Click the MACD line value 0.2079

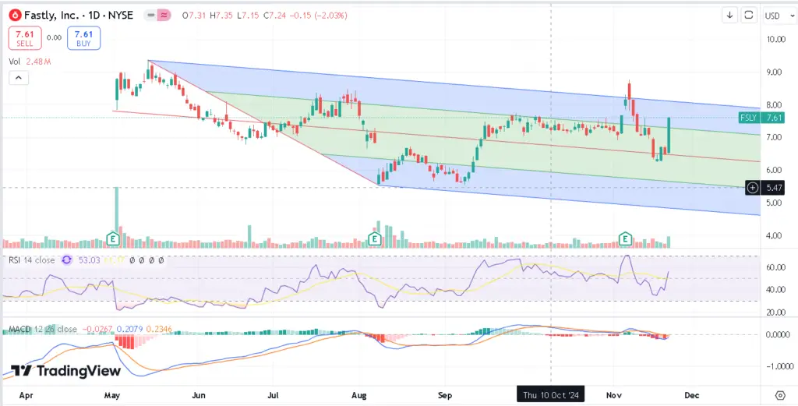tap(130, 329)
